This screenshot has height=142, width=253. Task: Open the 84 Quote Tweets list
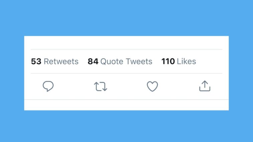pos(120,62)
